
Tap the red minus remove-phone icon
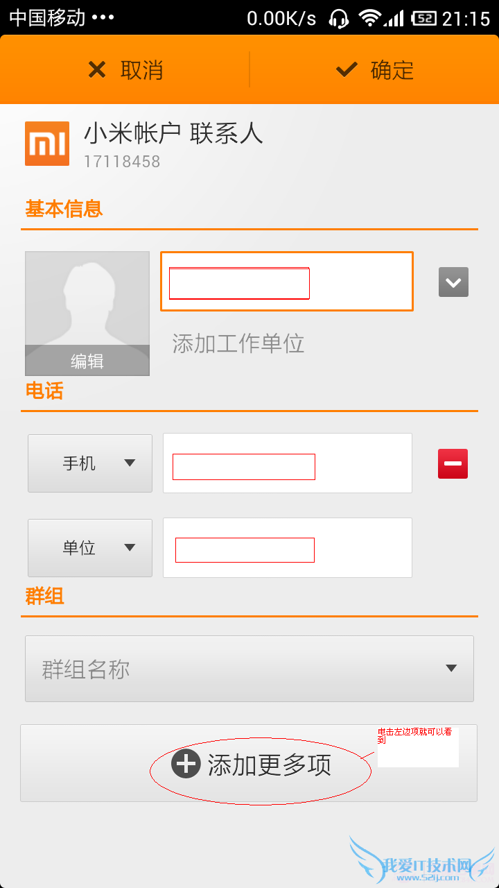pyautogui.click(x=453, y=463)
